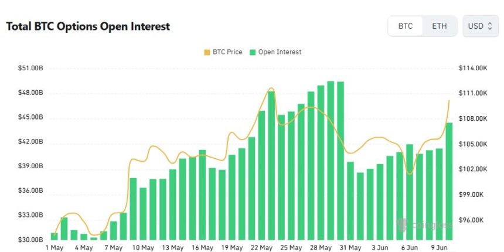
Task: Toggle the BTC Price legend series
Action: click(x=223, y=52)
